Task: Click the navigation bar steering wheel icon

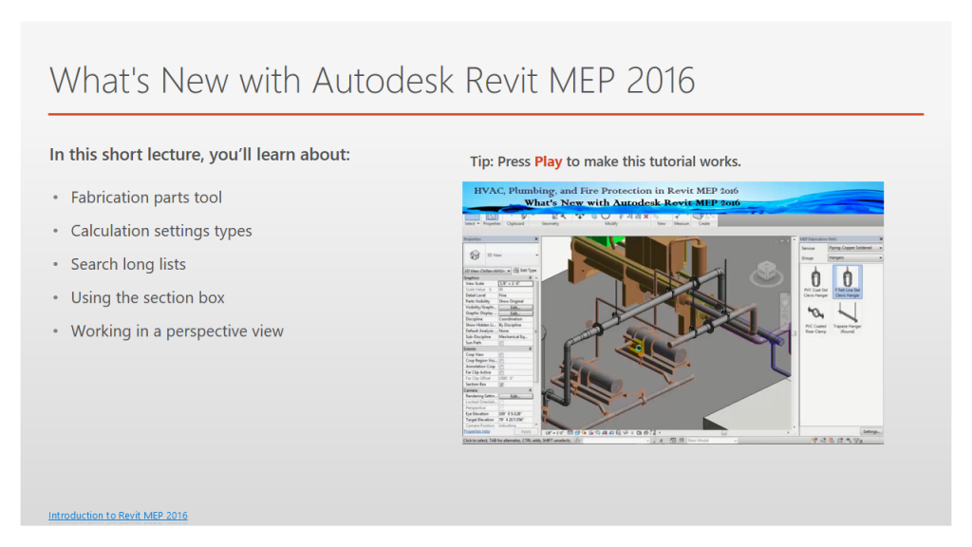Action: click(x=785, y=303)
